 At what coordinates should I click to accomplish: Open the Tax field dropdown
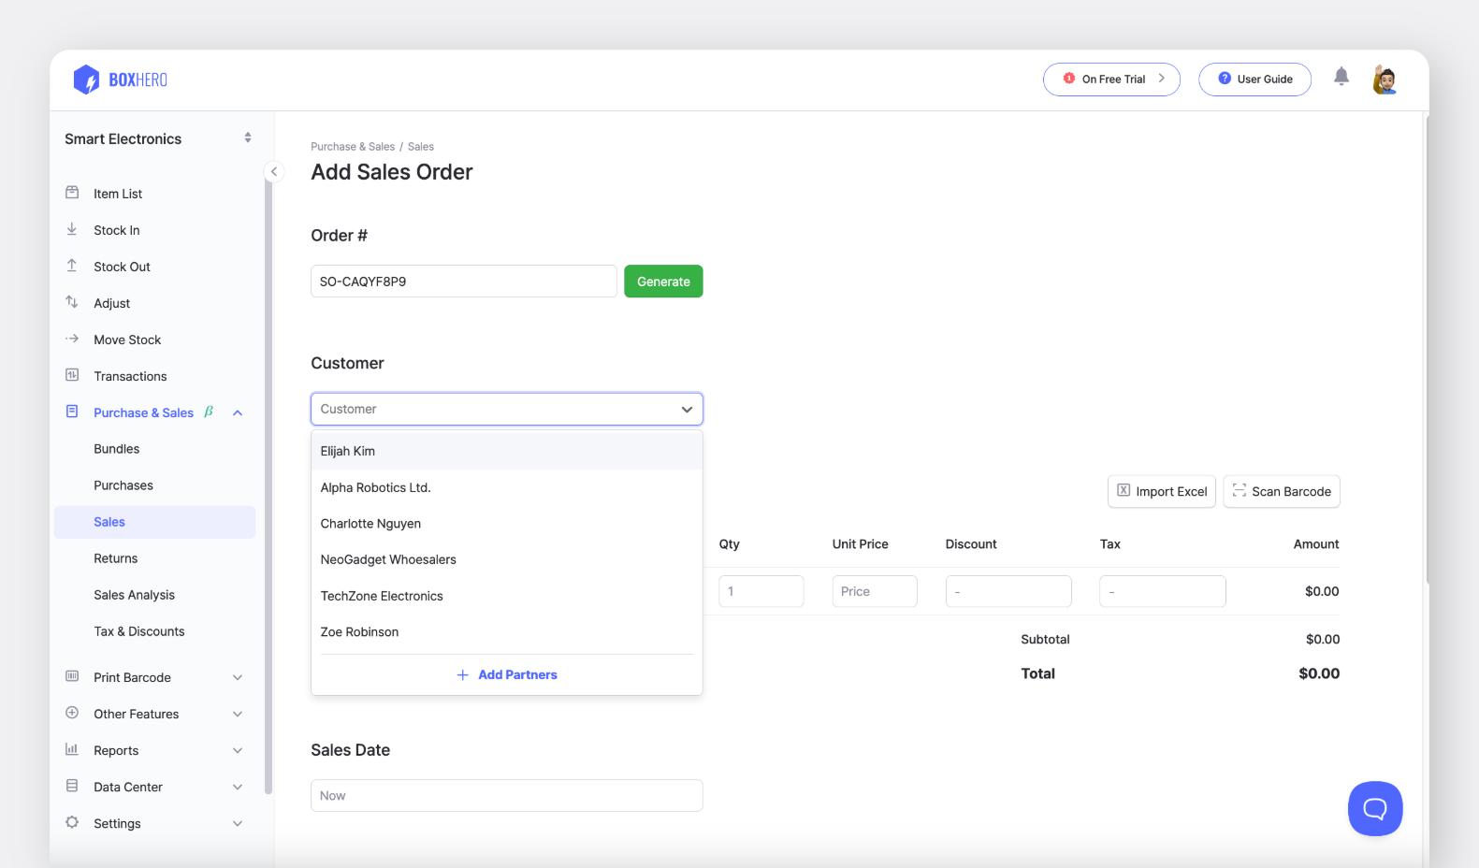(1163, 591)
